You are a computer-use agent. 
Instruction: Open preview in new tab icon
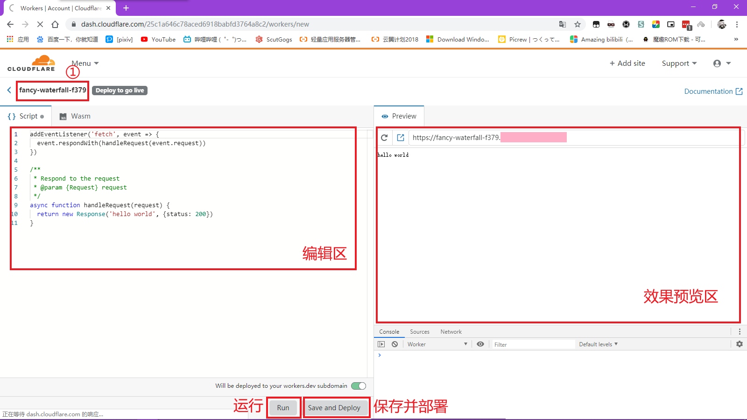[x=401, y=138]
